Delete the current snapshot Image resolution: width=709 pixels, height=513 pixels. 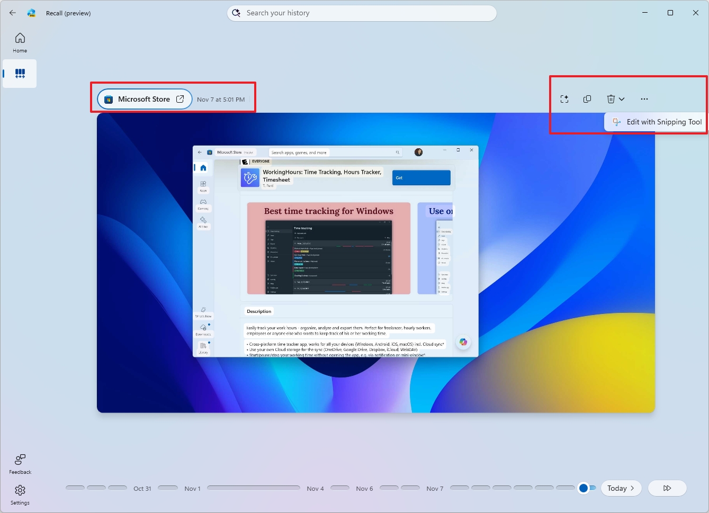[x=609, y=98]
